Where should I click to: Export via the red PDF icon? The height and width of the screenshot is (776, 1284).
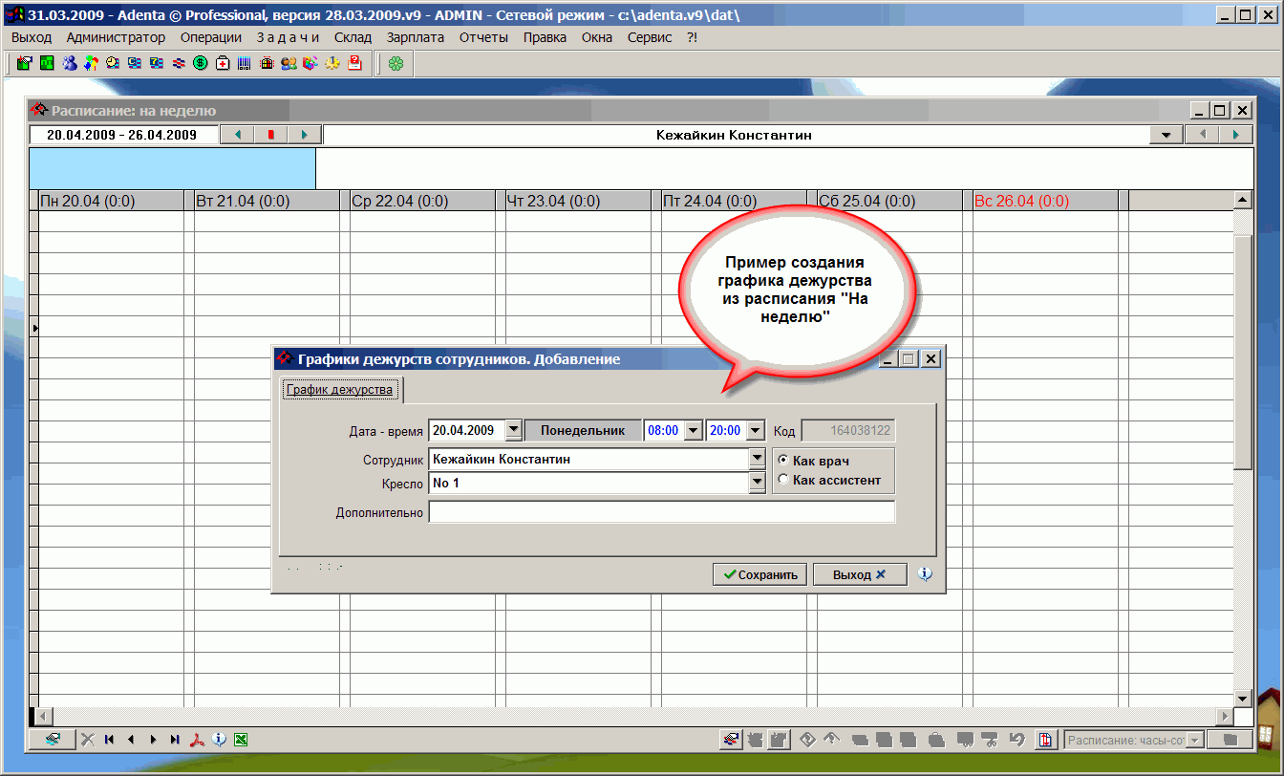[x=197, y=739]
